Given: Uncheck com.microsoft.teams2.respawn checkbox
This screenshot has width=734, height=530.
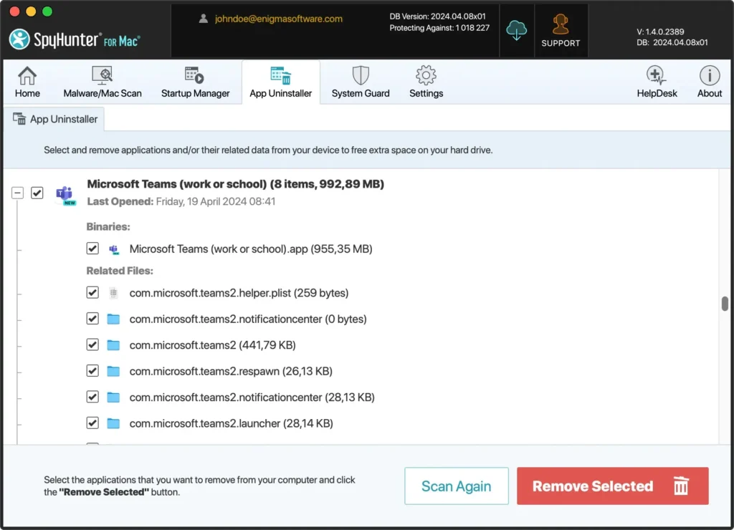Looking at the screenshot, I should pos(92,371).
